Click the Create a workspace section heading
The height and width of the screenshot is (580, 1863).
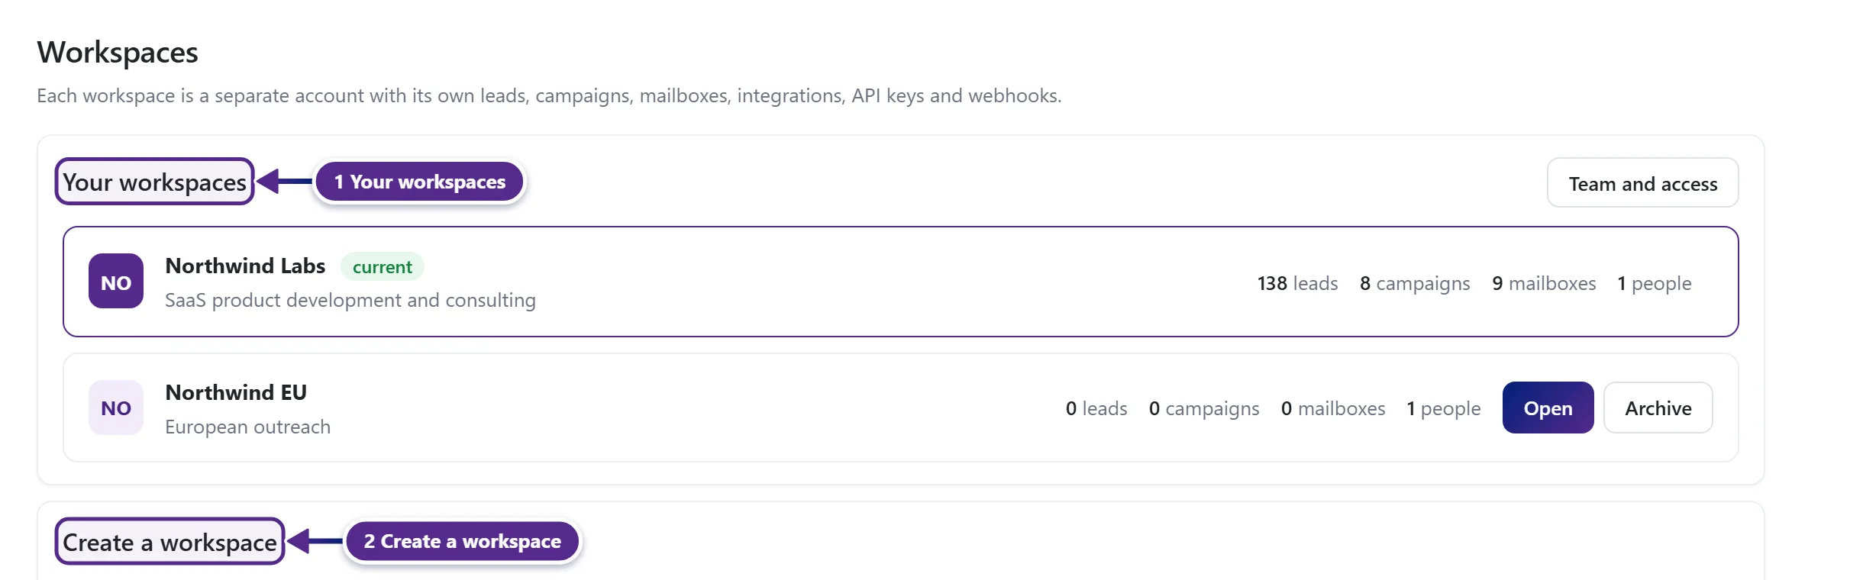170,542
